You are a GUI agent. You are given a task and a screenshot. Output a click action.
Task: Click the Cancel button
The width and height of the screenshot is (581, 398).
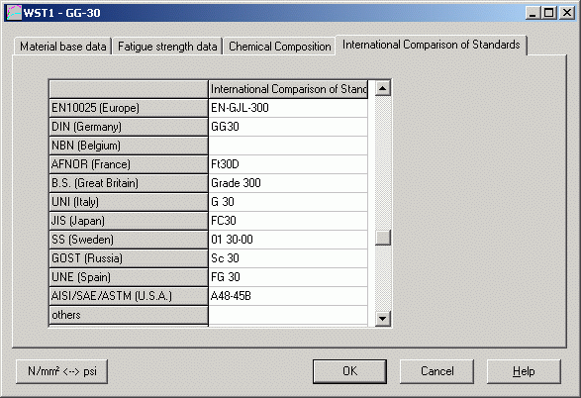(x=436, y=371)
